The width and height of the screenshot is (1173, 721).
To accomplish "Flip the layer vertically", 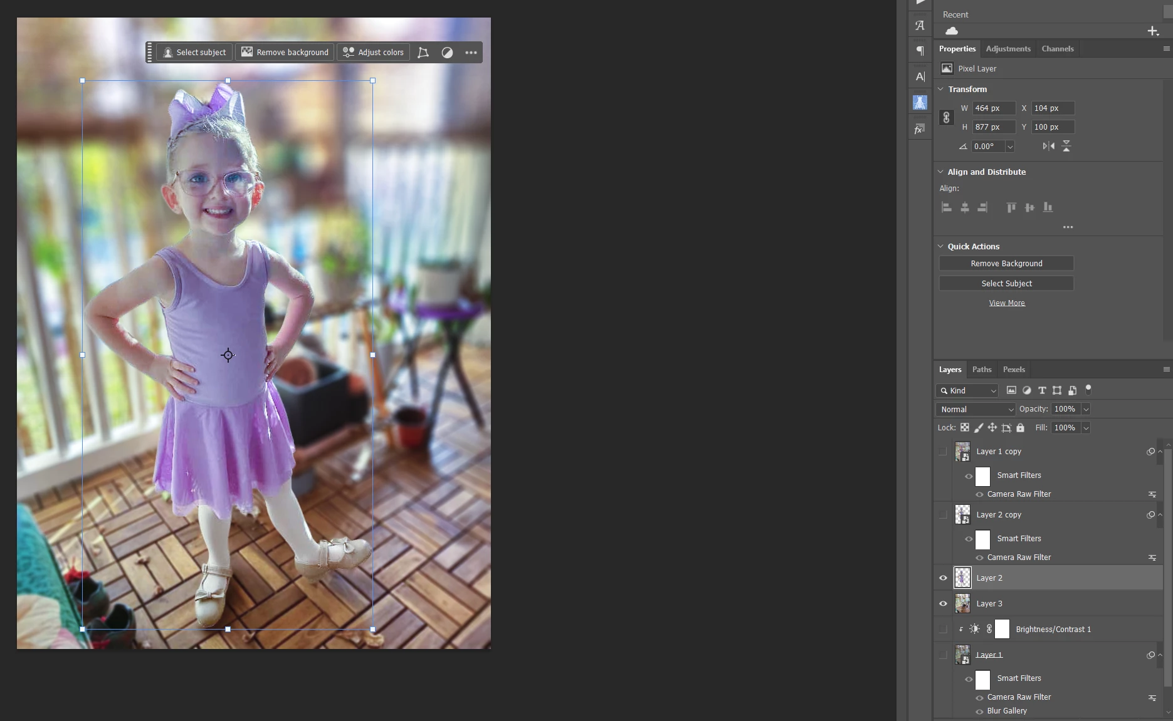I will pyautogui.click(x=1066, y=146).
